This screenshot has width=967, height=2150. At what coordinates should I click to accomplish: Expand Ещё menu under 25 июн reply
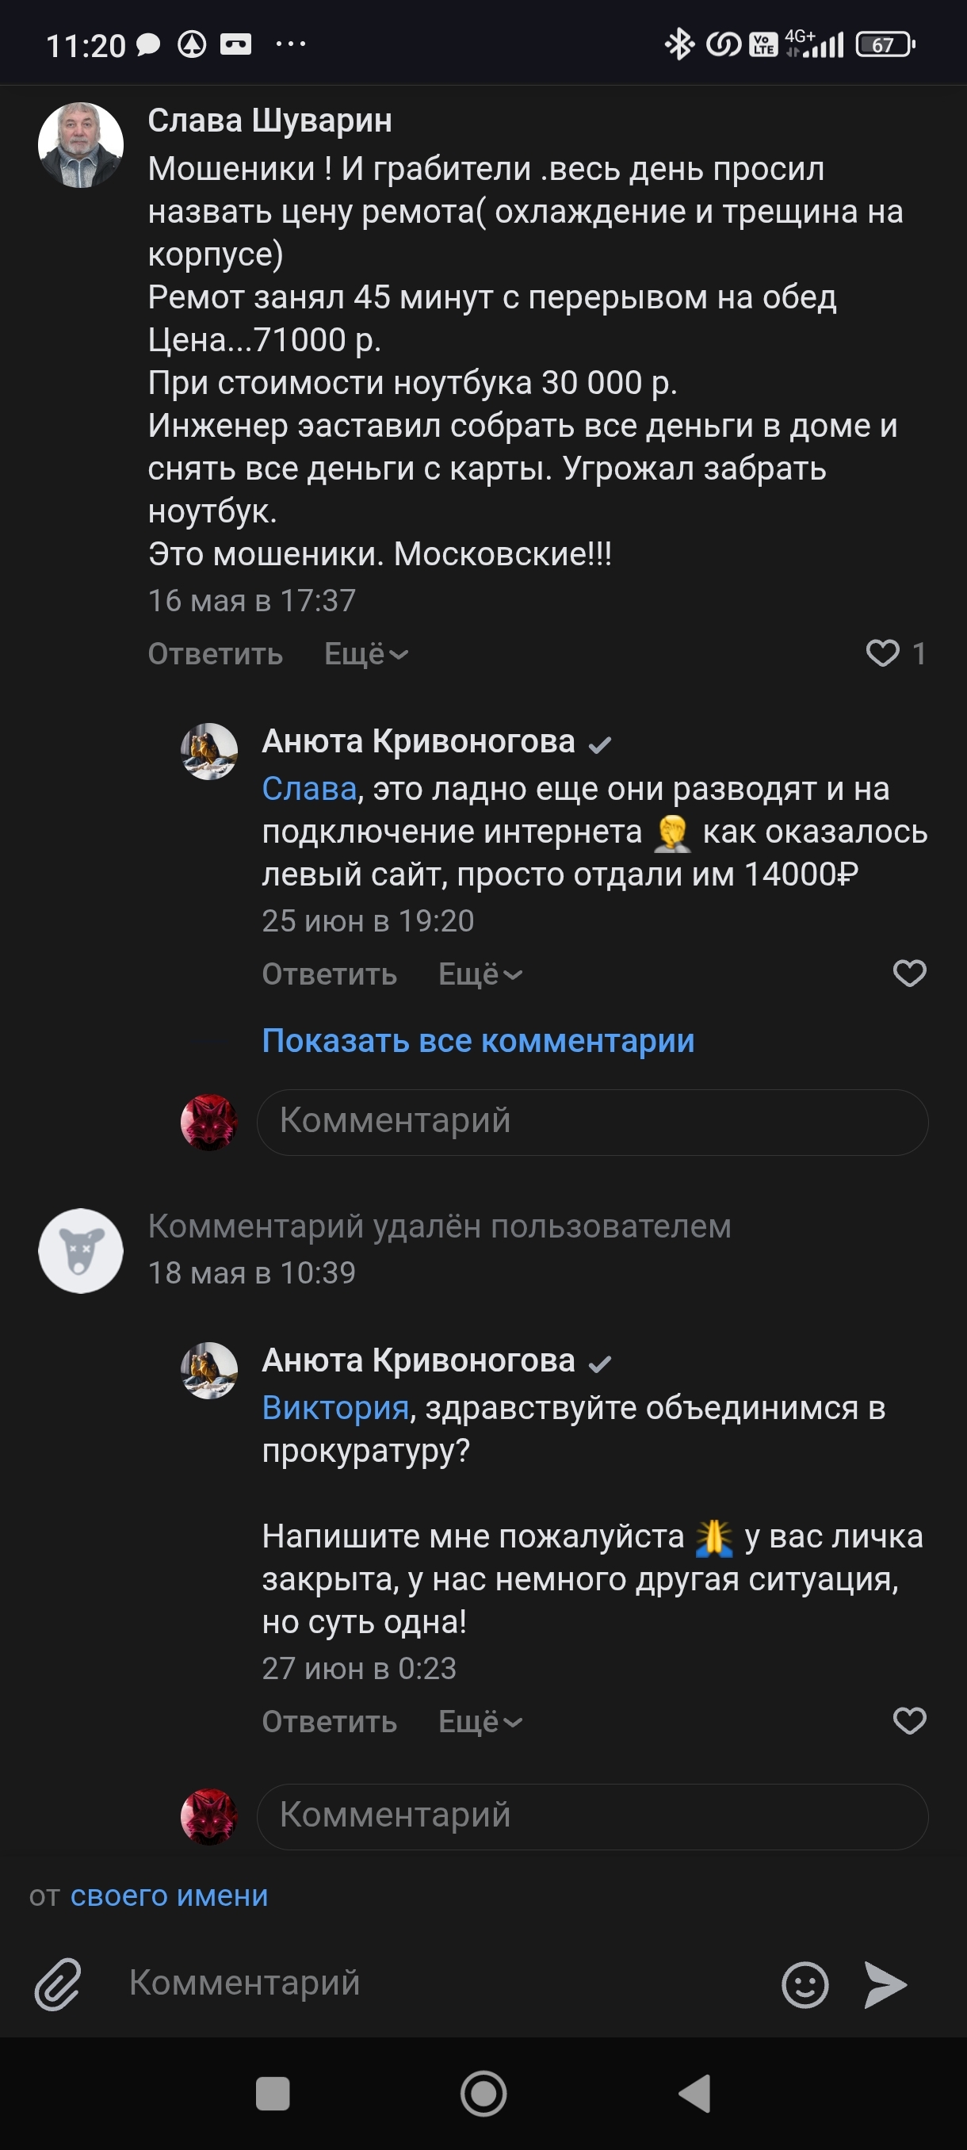pos(480,974)
